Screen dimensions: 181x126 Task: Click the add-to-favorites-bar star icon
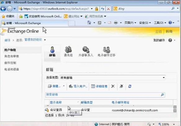click(21, 16)
